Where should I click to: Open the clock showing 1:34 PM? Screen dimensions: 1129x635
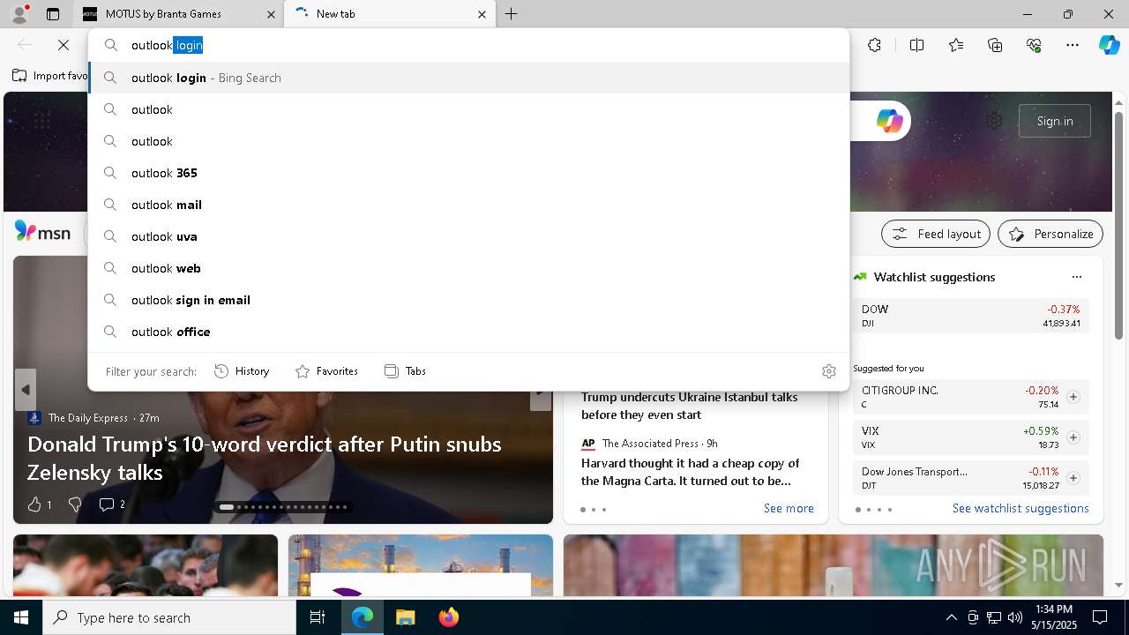tap(1053, 617)
